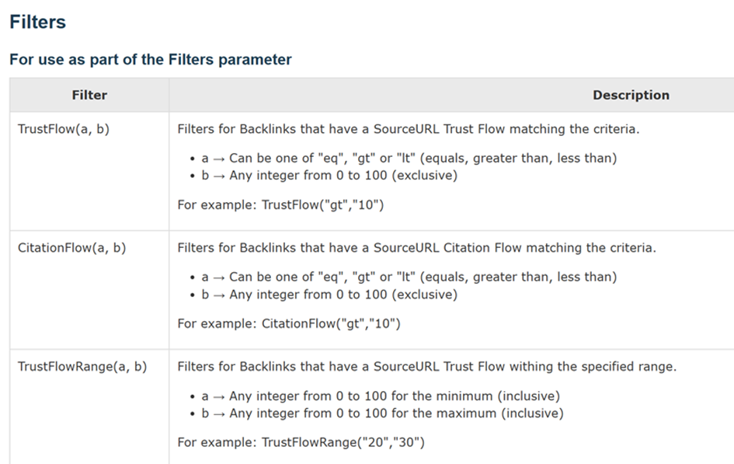The image size is (734, 464).
Task: Click the Filters main heading
Action: (x=37, y=23)
